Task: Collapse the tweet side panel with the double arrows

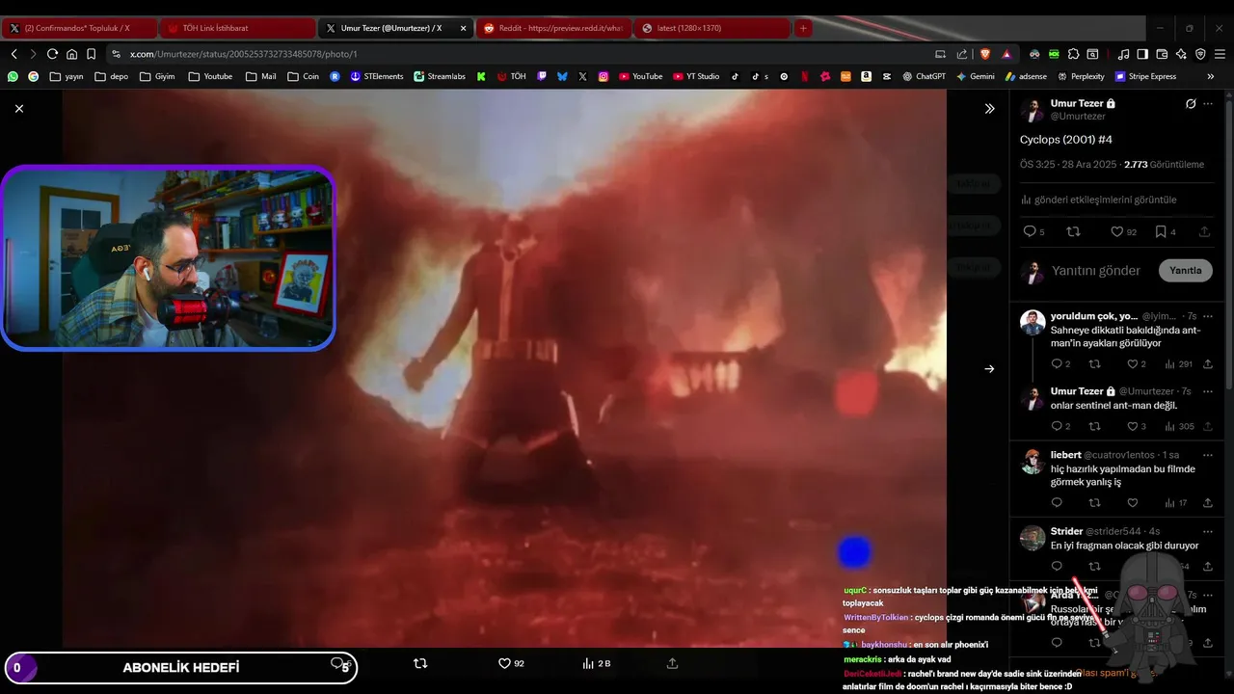Action: click(x=989, y=109)
